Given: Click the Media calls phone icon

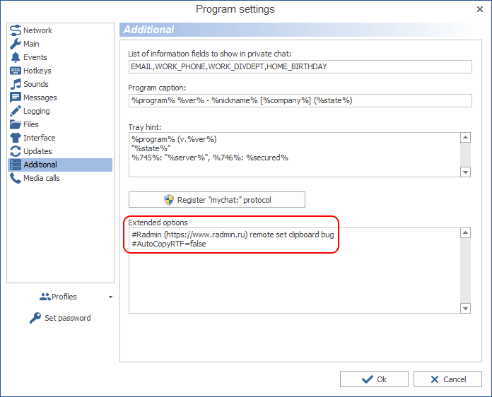Looking at the screenshot, I should click(16, 178).
